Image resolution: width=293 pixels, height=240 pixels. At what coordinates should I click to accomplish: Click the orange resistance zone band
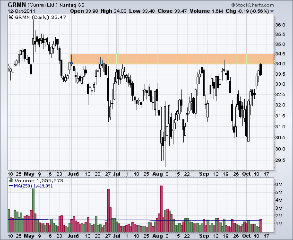pyautogui.click(x=172, y=59)
